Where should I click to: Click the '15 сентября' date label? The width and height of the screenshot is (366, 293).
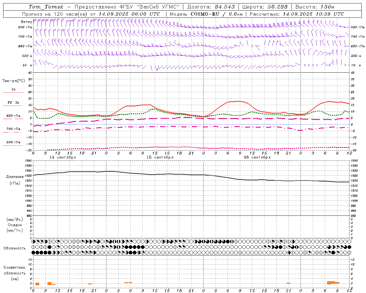(x=160, y=157)
